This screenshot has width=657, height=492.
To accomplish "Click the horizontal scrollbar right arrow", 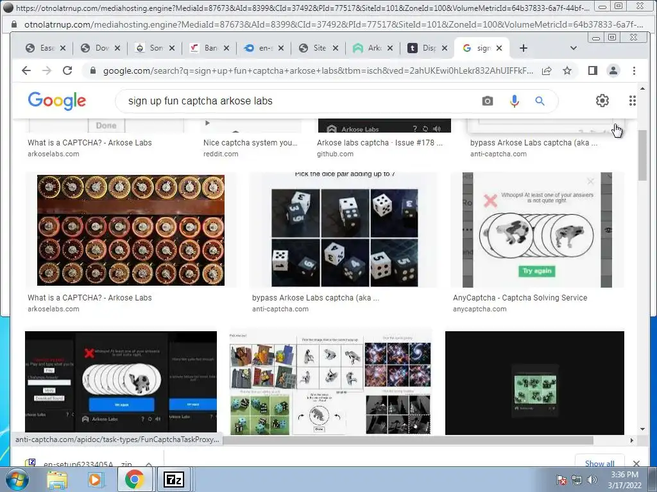I will pos(632,440).
